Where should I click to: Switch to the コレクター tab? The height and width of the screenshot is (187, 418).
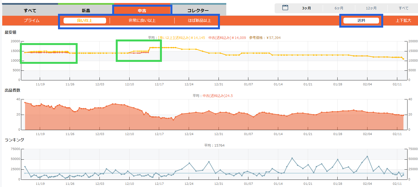[198, 10]
